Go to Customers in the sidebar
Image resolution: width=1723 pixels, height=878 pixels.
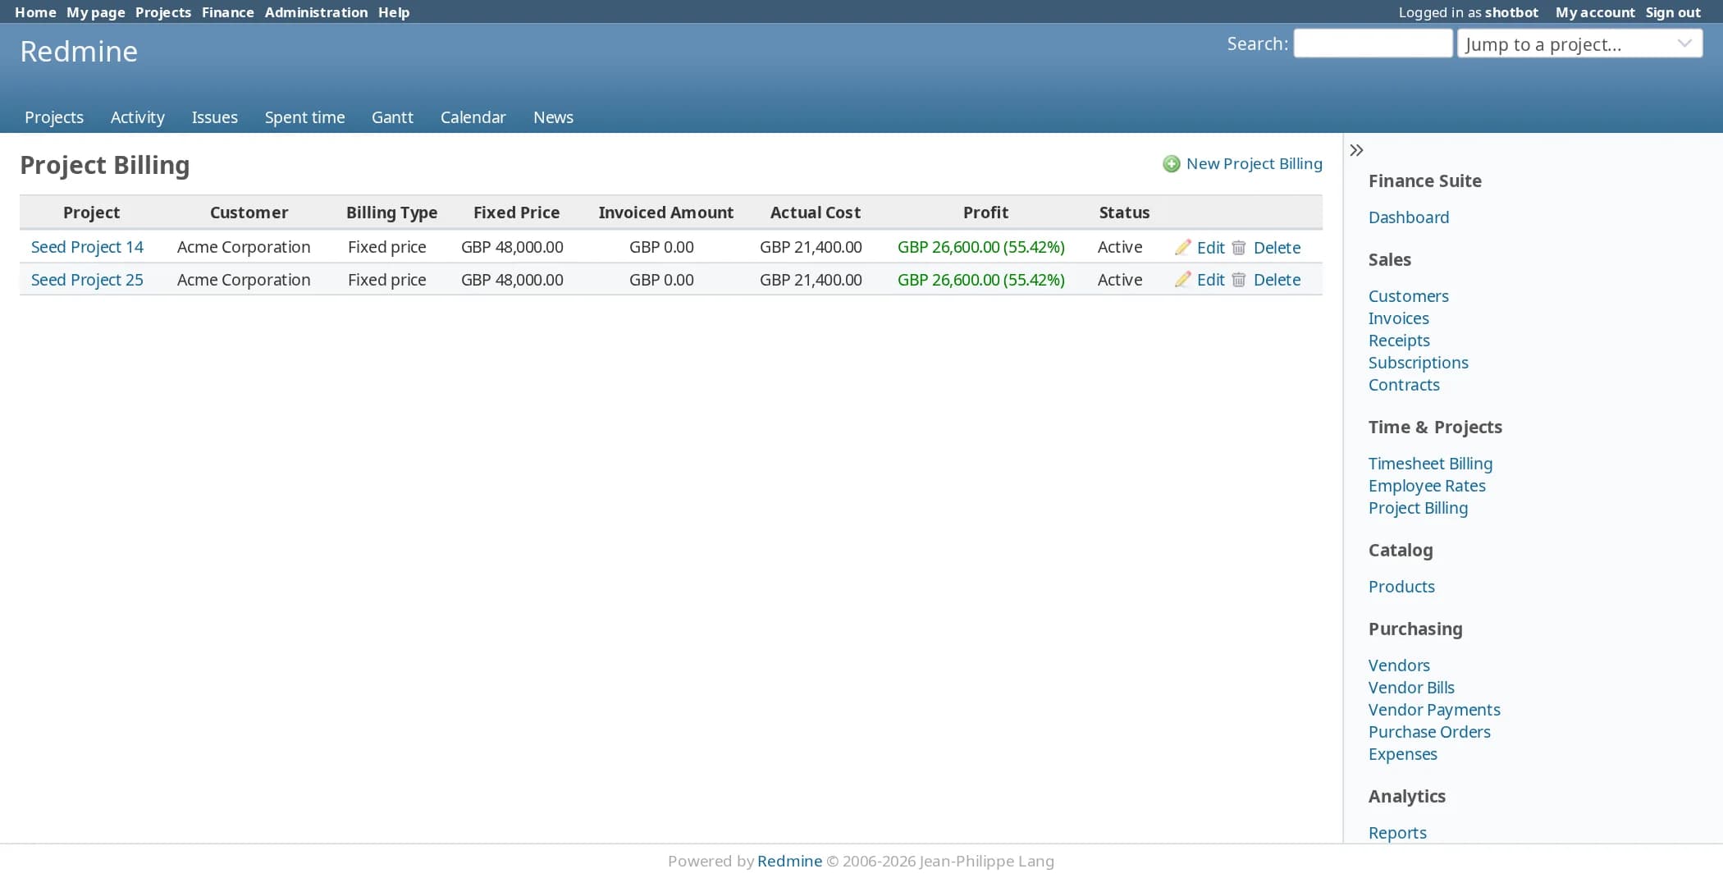pos(1409,296)
